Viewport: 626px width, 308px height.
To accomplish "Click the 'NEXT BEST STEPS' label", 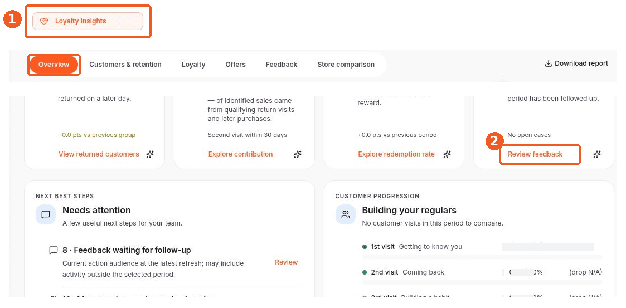I will (x=65, y=196).
